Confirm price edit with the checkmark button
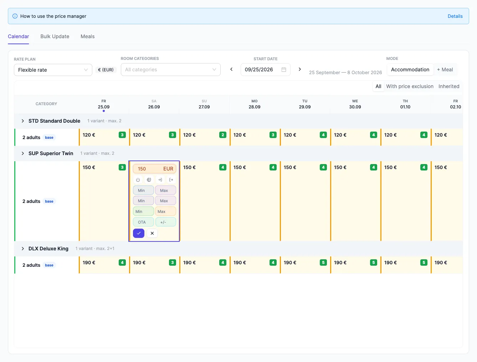Image resolution: width=477 pixels, height=362 pixels. 139,233
